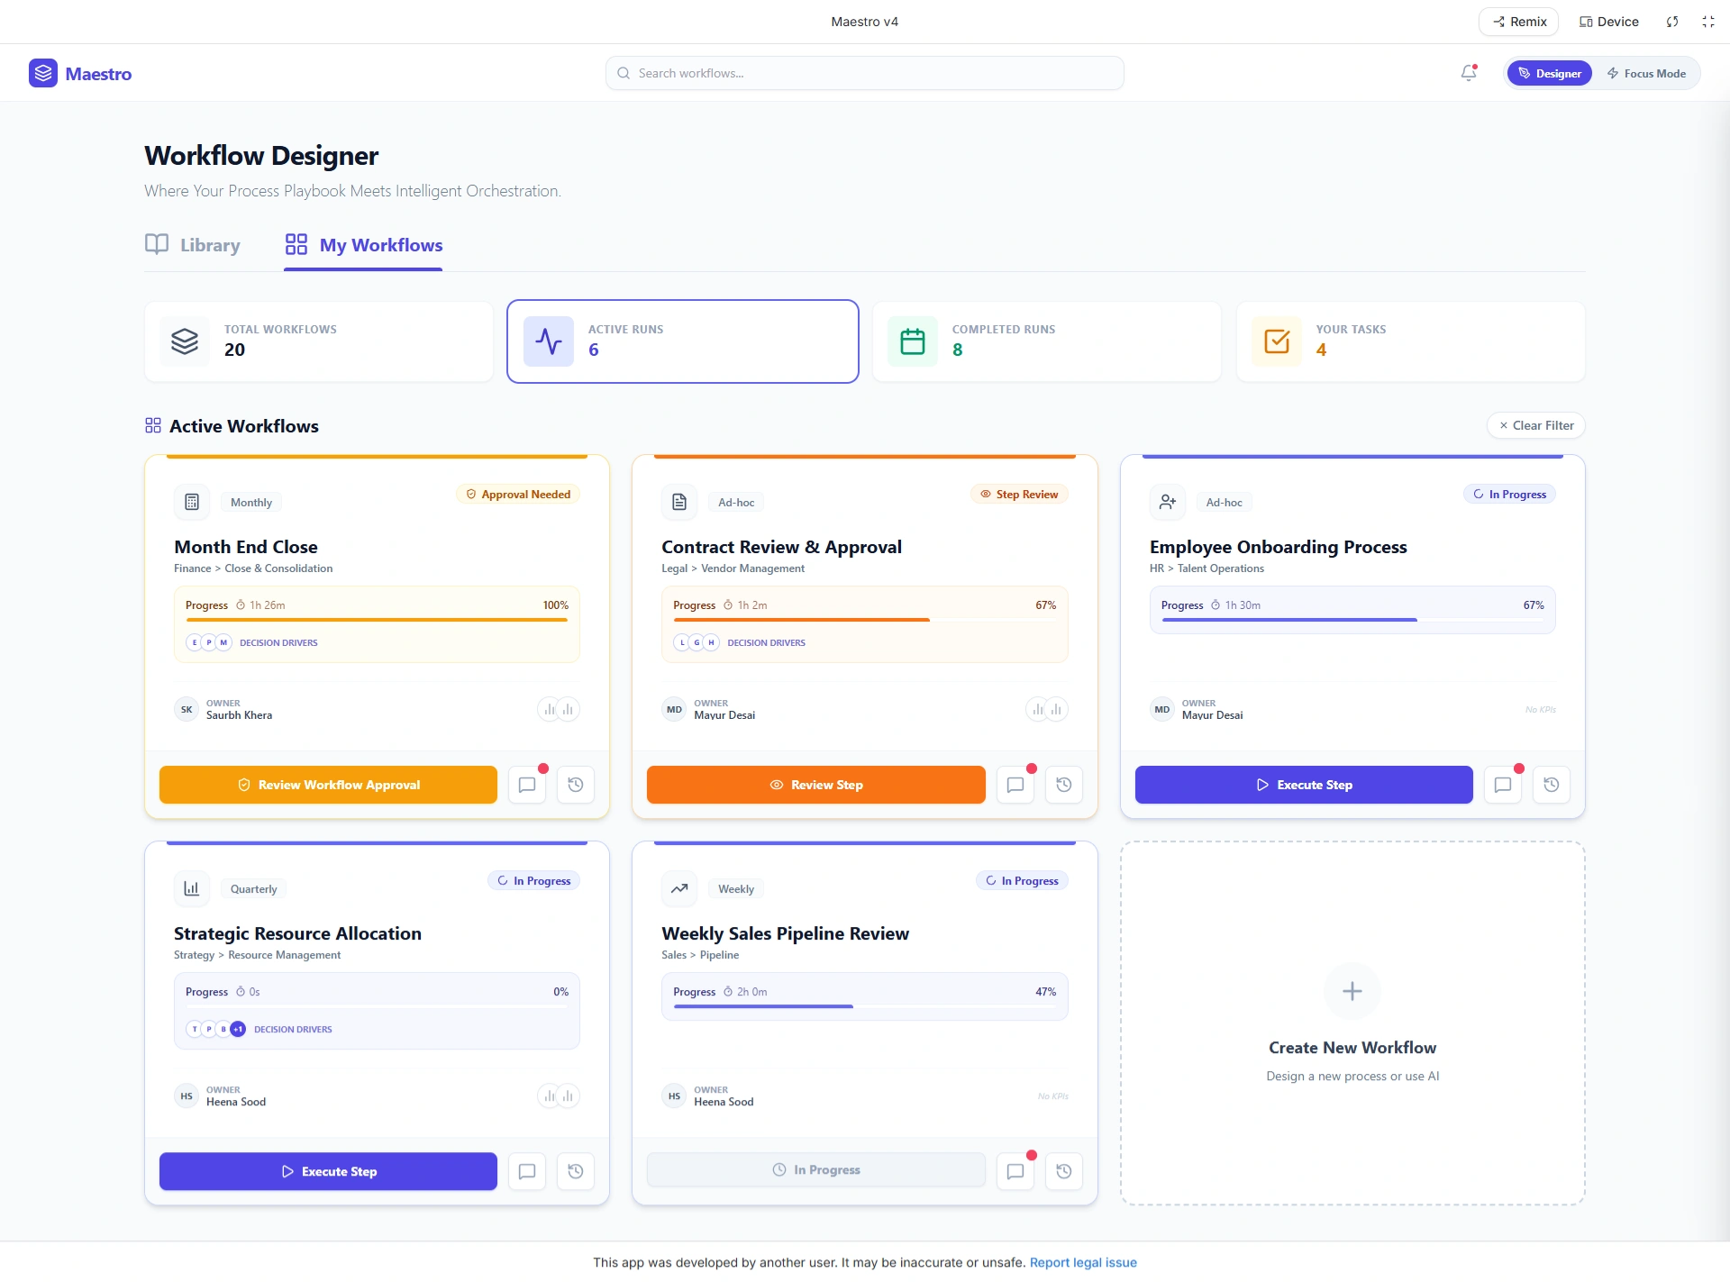Select Designer mode toggle
1730x1282 pixels.
[1550, 74]
